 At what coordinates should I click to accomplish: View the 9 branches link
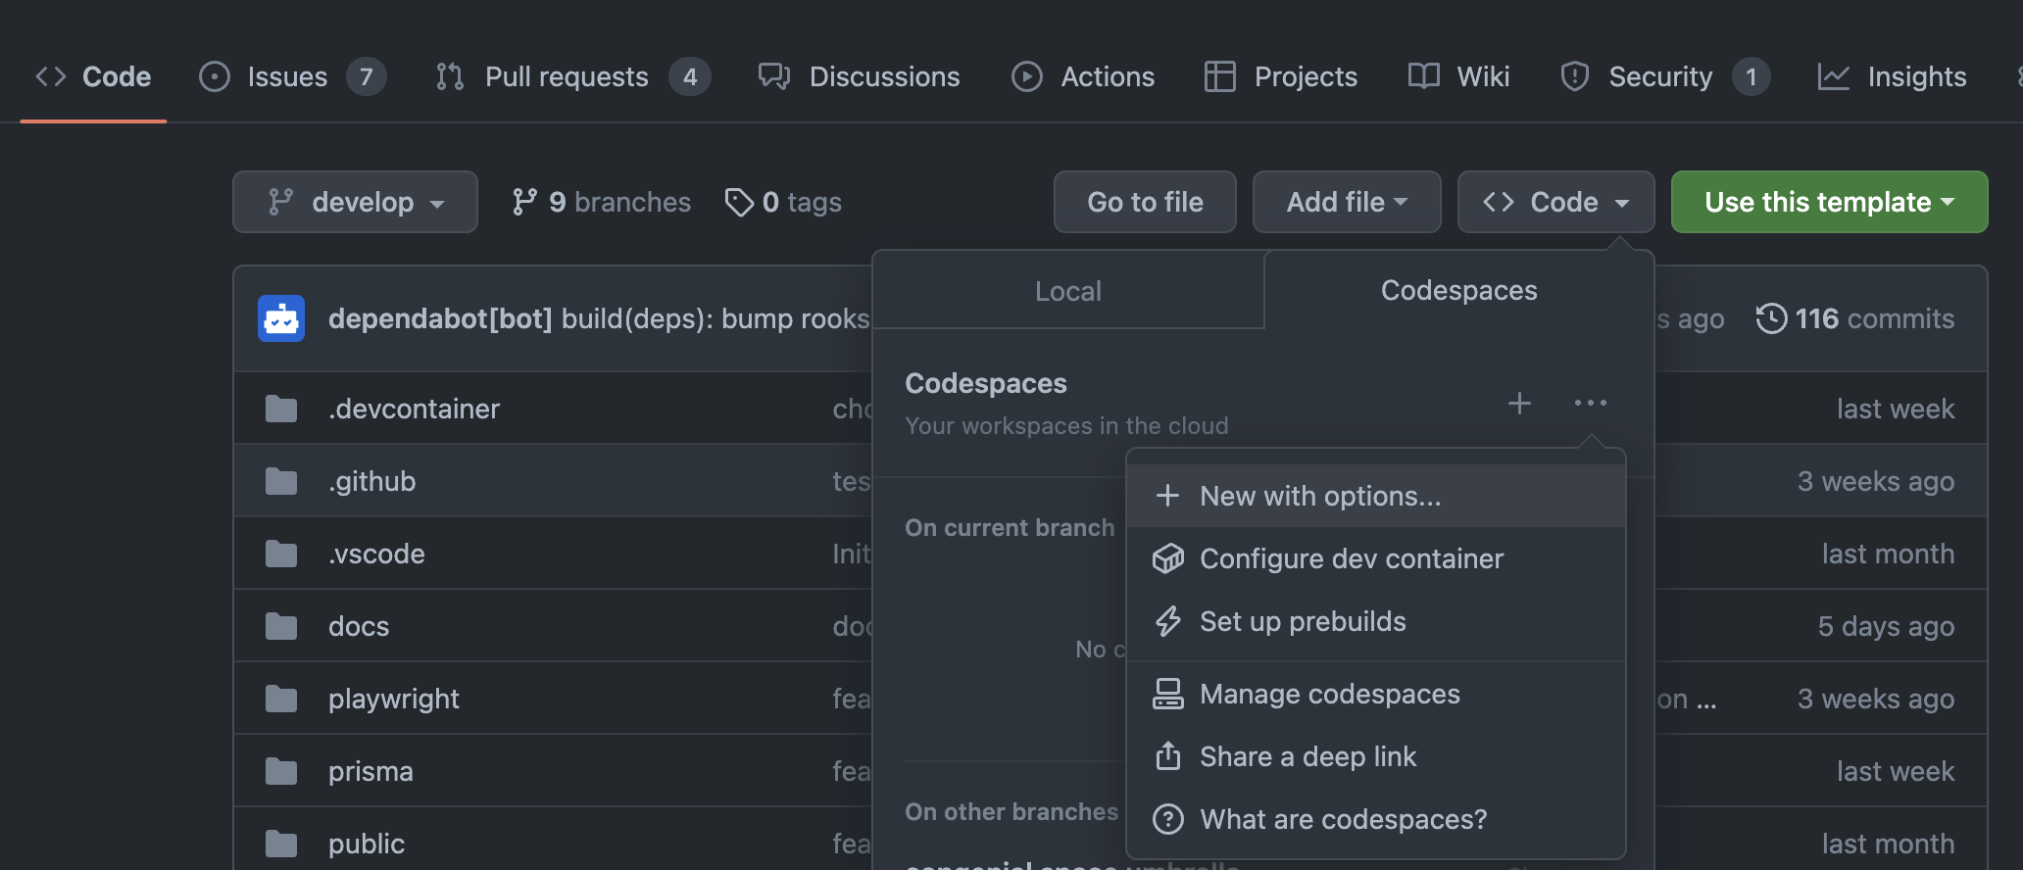601,202
